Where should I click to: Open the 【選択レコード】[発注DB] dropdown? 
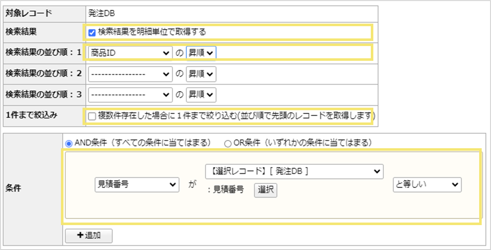coord(294,171)
